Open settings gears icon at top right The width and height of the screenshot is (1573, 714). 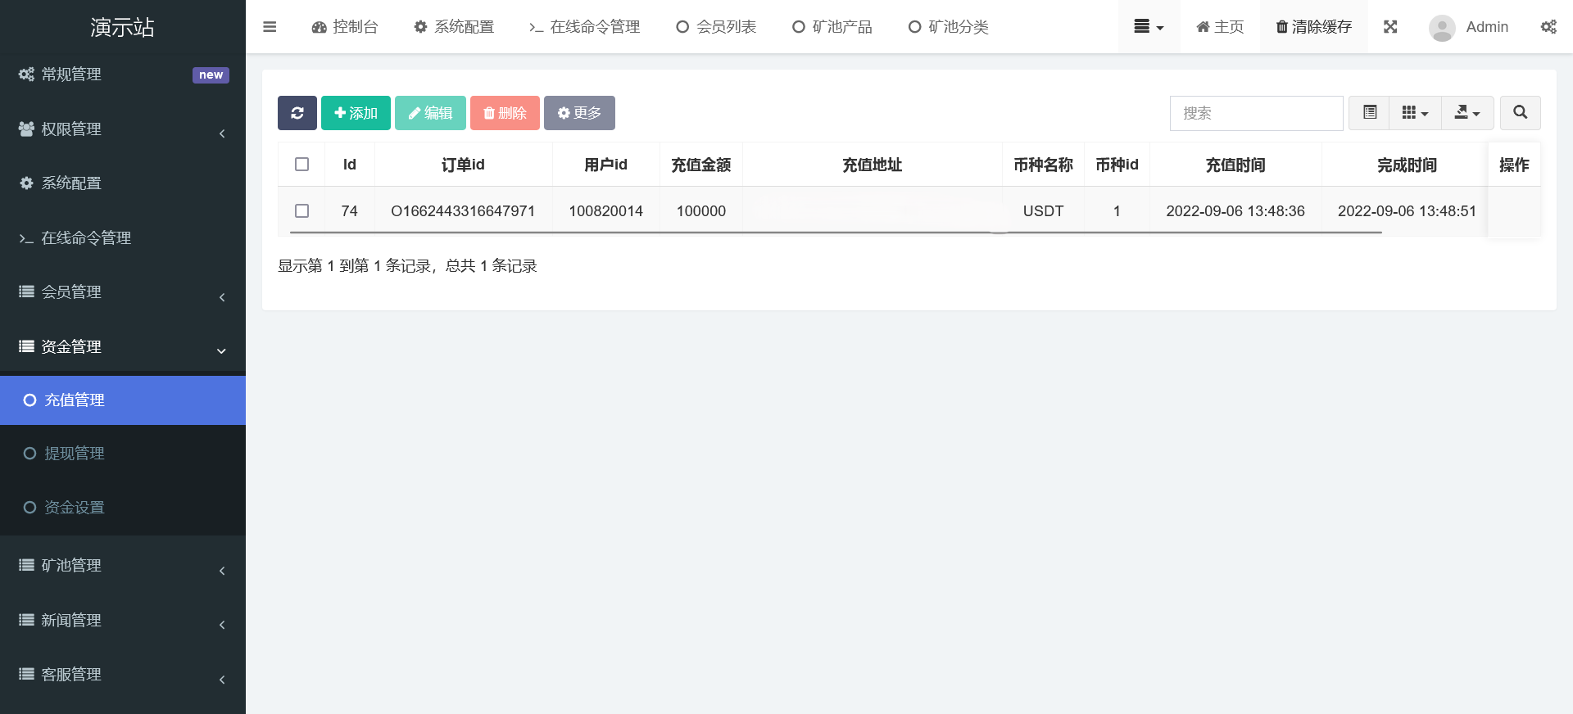point(1548,27)
